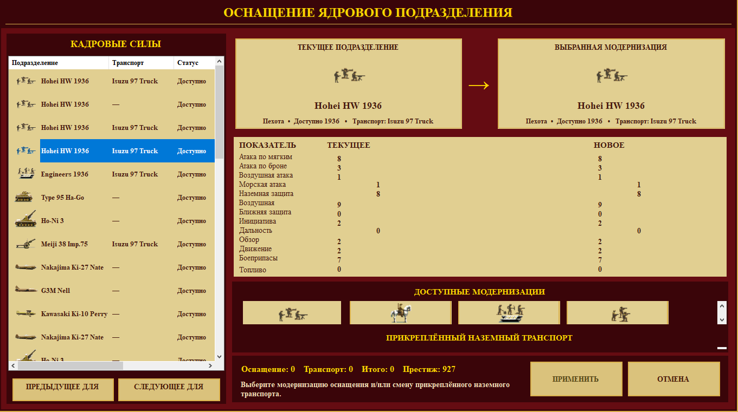Sort by Статус column header
This screenshot has height=412, width=738.
pyautogui.click(x=194, y=63)
